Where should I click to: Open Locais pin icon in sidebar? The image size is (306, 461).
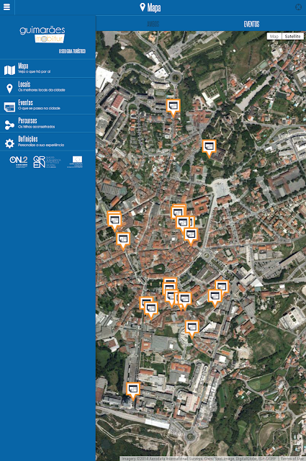click(x=9, y=88)
